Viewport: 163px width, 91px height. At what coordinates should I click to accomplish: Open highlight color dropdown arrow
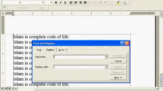[x=121, y=3]
